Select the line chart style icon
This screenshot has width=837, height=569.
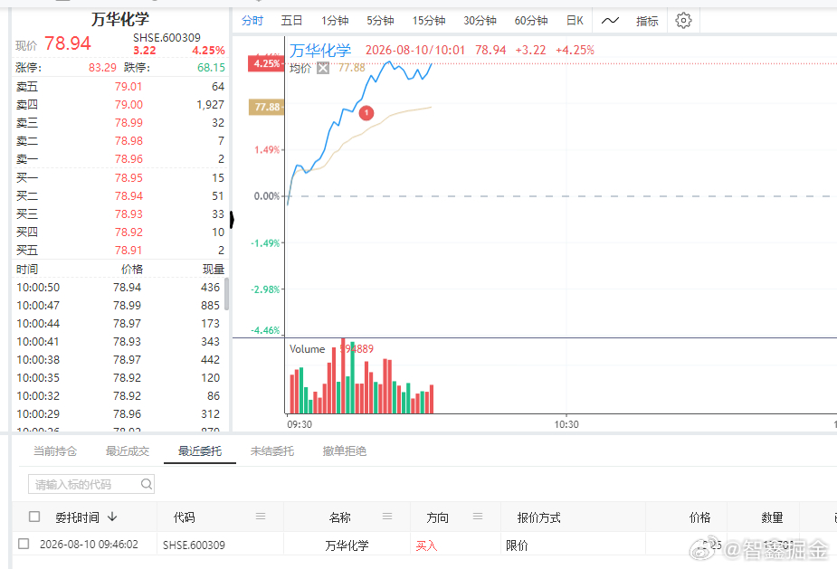point(610,21)
